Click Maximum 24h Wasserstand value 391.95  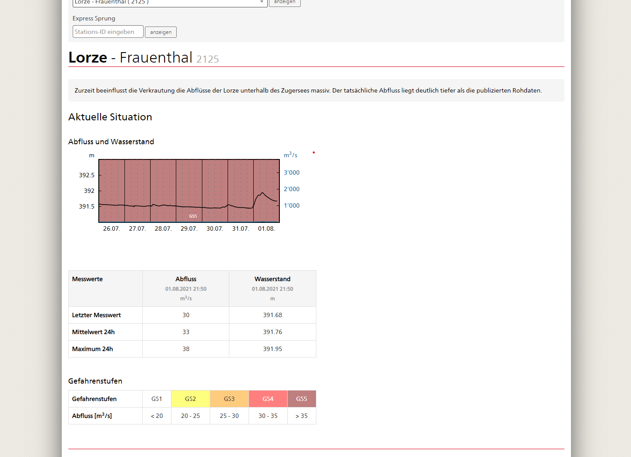click(272, 349)
